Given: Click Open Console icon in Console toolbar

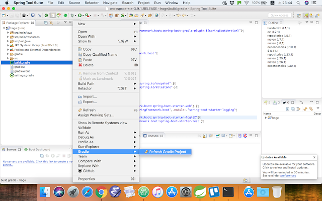Looking at the screenshot, I should [230, 136].
